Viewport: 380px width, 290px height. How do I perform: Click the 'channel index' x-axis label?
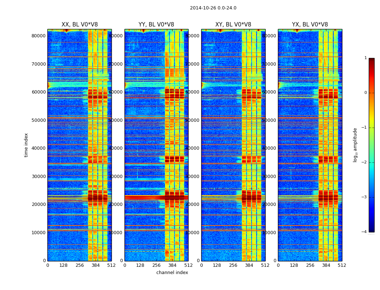tap(172, 273)
